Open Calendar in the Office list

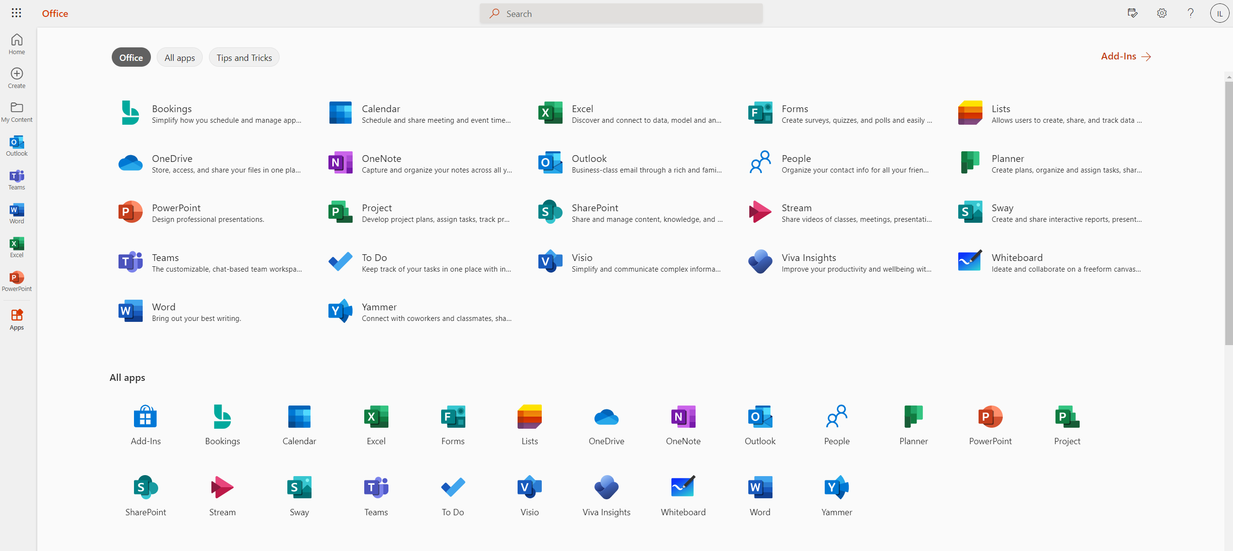click(420, 114)
